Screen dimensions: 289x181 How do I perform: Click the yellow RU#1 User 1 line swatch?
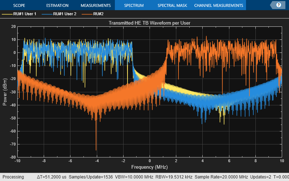click(x=7, y=14)
